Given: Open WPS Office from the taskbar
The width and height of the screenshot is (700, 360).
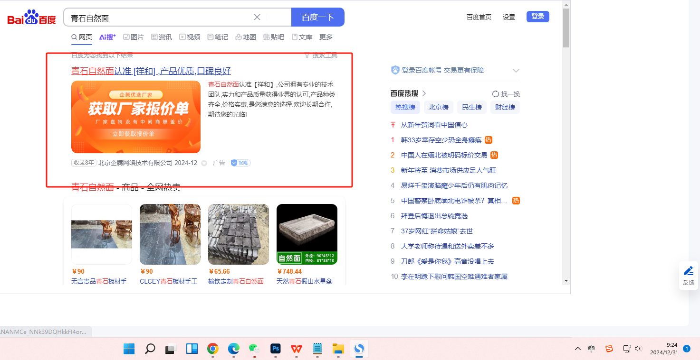Looking at the screenshot, I should (297, 349).
